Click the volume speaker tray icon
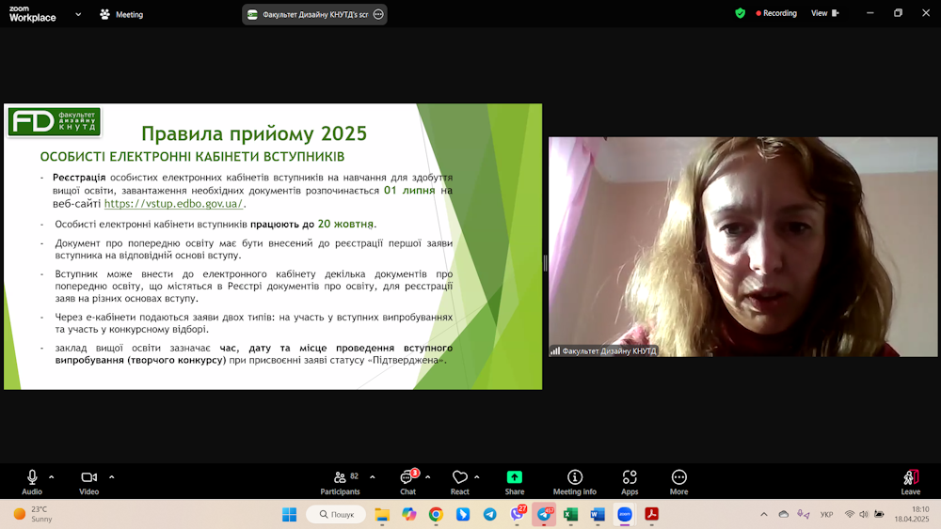941x529 pixels. tap(864, 514)
